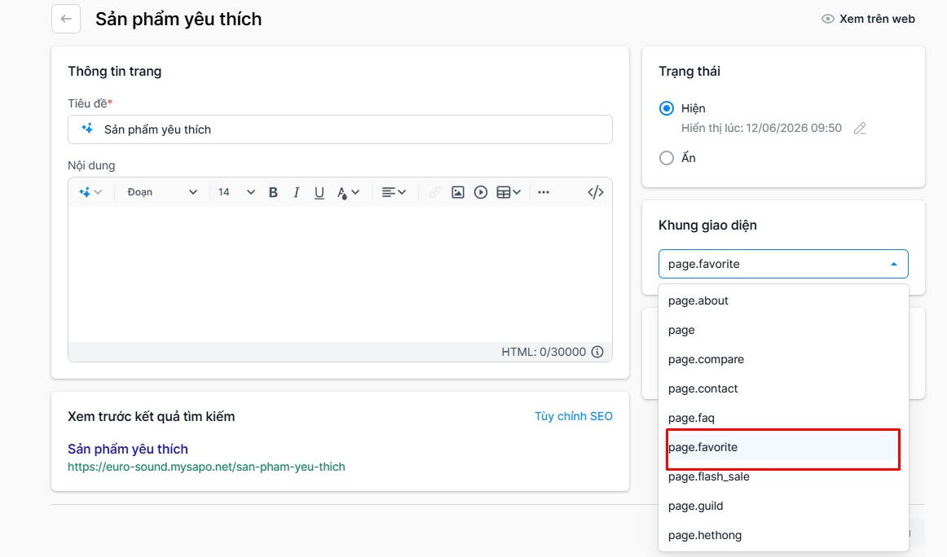This screenshot has width=947, height=557.
Task: Collapse the Khung giao diện combo box
Action: 783,264
